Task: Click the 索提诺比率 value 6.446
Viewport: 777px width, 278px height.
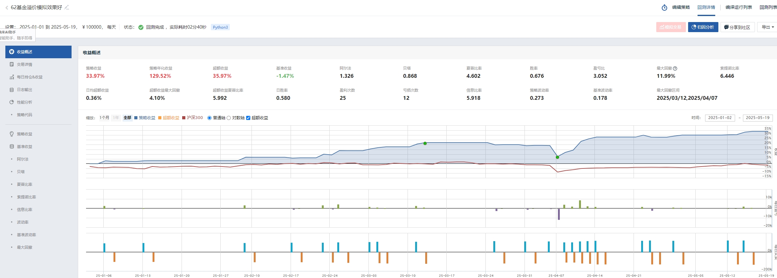Action: 727,76
